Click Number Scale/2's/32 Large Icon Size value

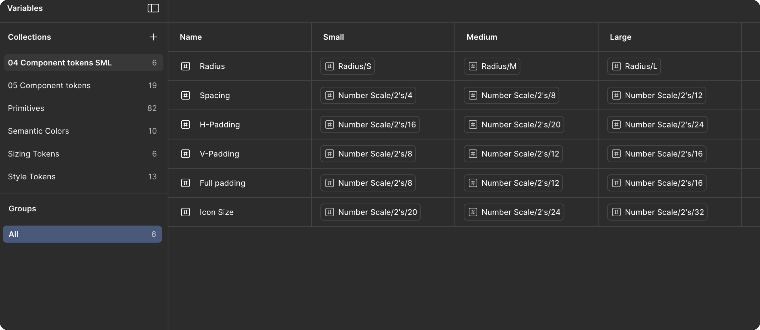657,212
